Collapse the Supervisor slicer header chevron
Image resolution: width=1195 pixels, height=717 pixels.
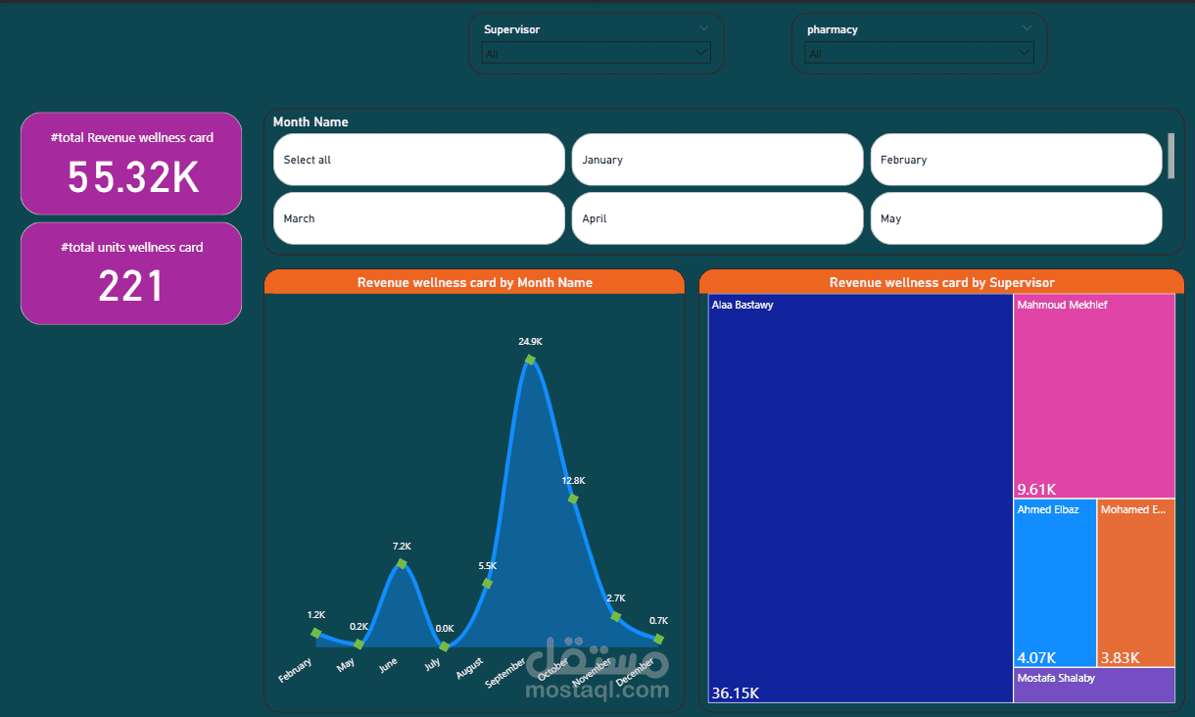click(704, 28)
